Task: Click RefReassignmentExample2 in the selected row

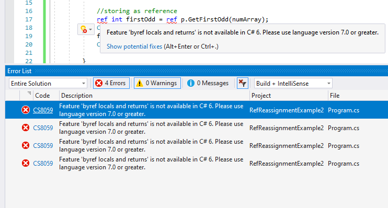Action: point(287,110)
